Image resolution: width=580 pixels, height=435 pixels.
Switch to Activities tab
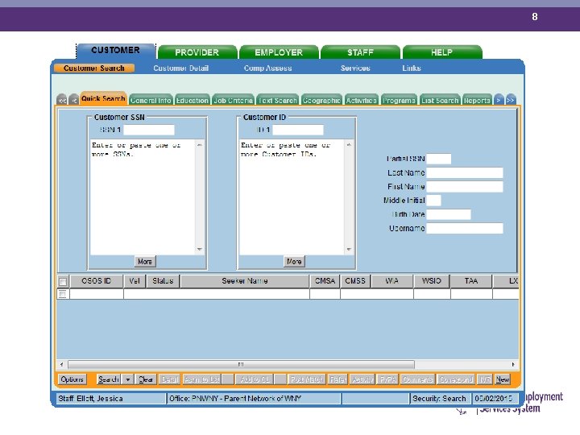[x=361, y=100]
